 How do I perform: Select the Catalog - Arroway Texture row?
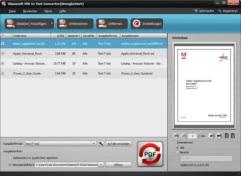(84, 63)
